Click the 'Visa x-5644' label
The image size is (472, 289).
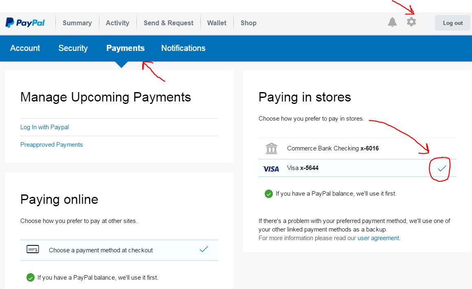[x=303, y=168]
